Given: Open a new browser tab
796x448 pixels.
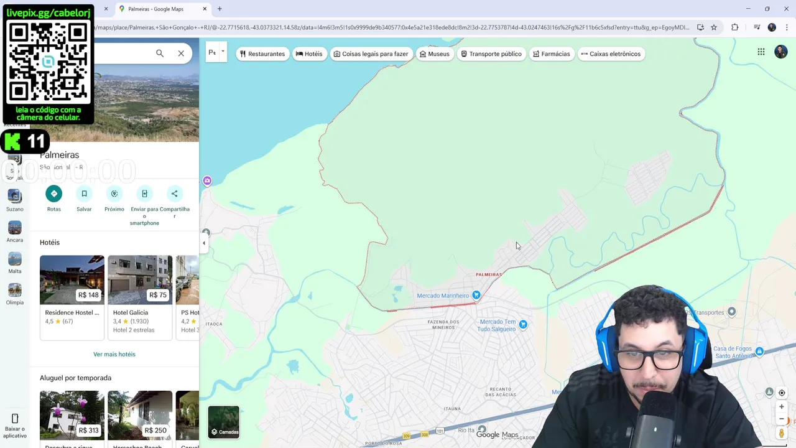Looking at the screenshot, I should point(220,9).
